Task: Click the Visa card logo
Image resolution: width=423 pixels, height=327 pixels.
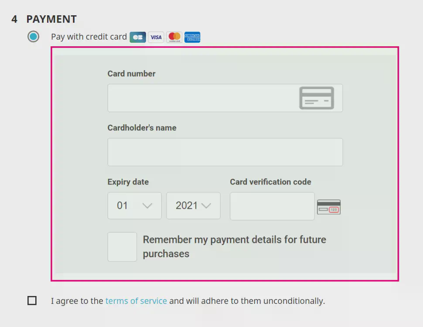Action: point(156,37)
